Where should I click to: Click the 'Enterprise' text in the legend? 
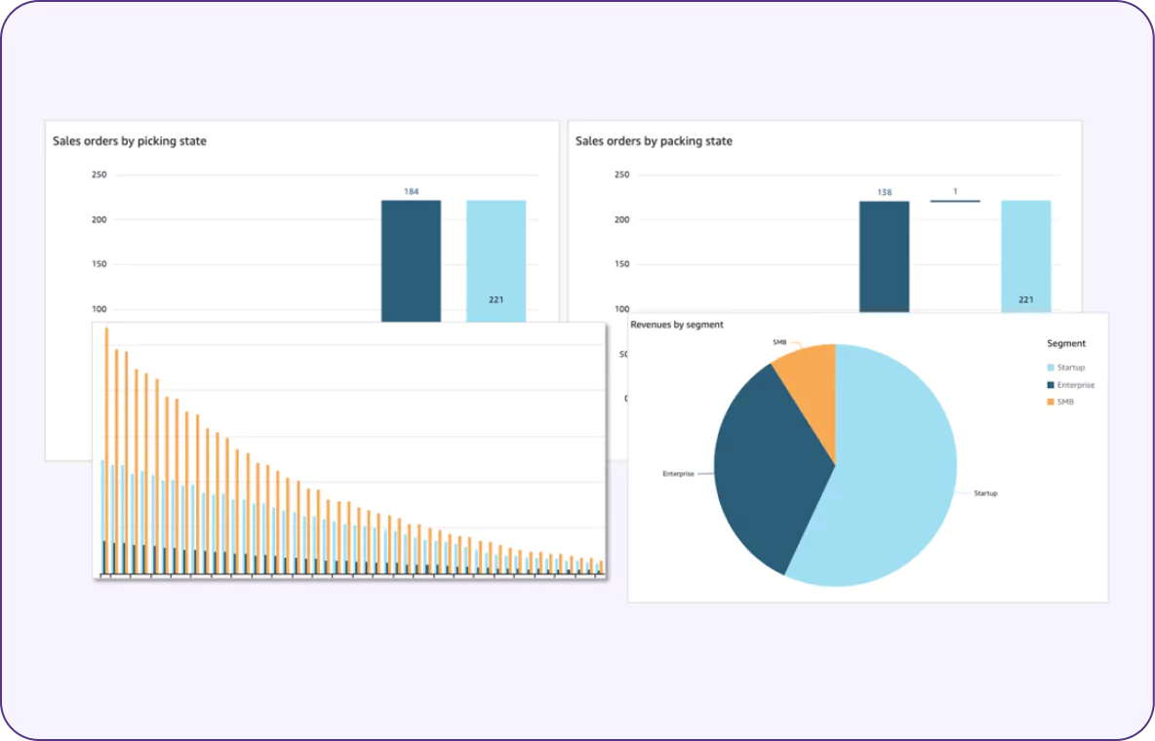pos(1075,385)
